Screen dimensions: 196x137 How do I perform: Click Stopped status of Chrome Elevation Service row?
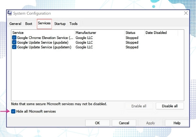(x=132, y=38)
